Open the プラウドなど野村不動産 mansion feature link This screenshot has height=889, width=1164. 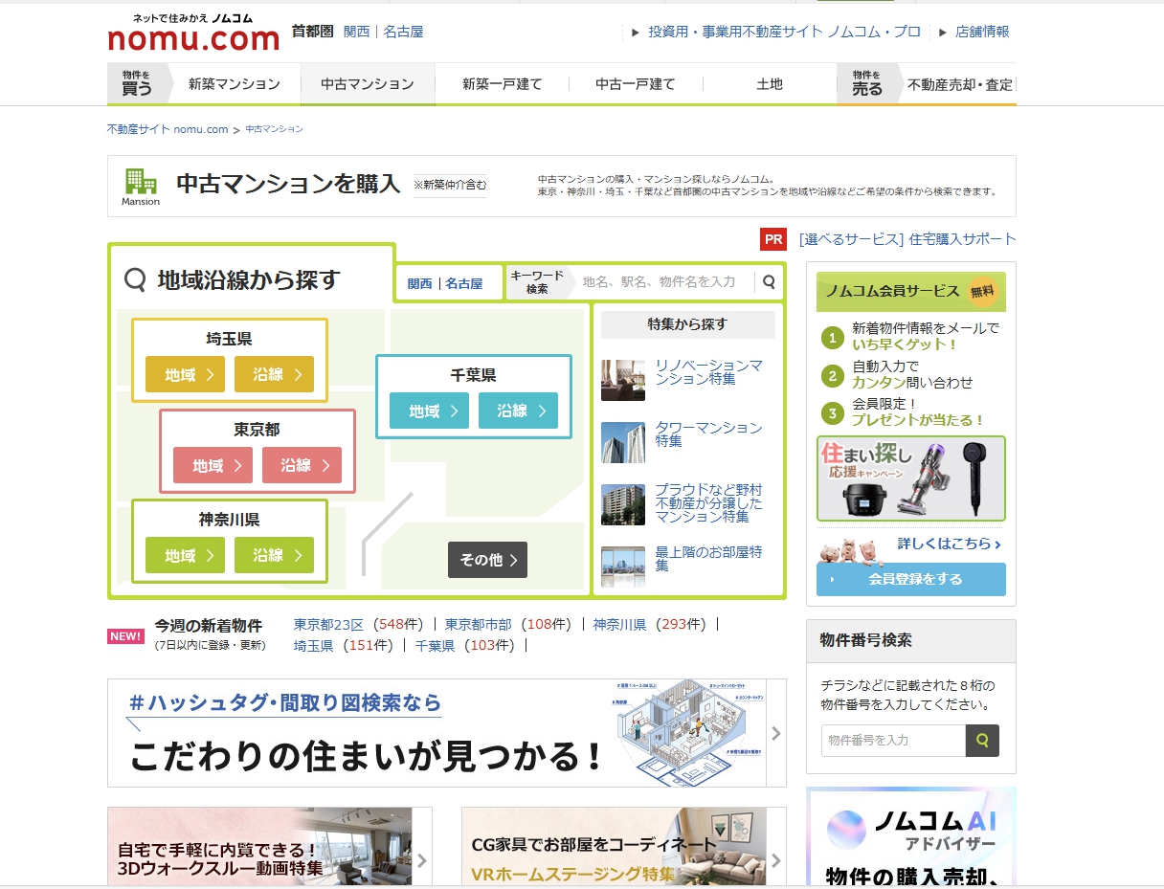pos(709,503)
